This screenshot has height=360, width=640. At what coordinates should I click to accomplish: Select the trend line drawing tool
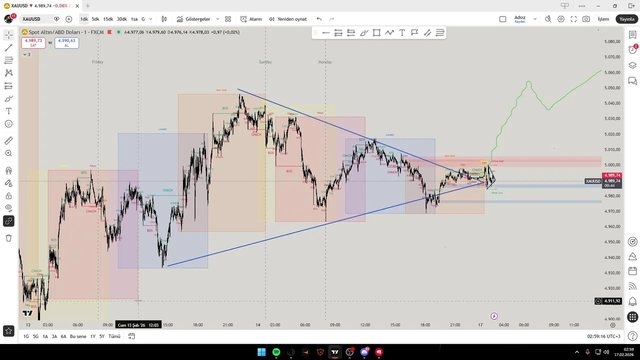coord(8,47)
